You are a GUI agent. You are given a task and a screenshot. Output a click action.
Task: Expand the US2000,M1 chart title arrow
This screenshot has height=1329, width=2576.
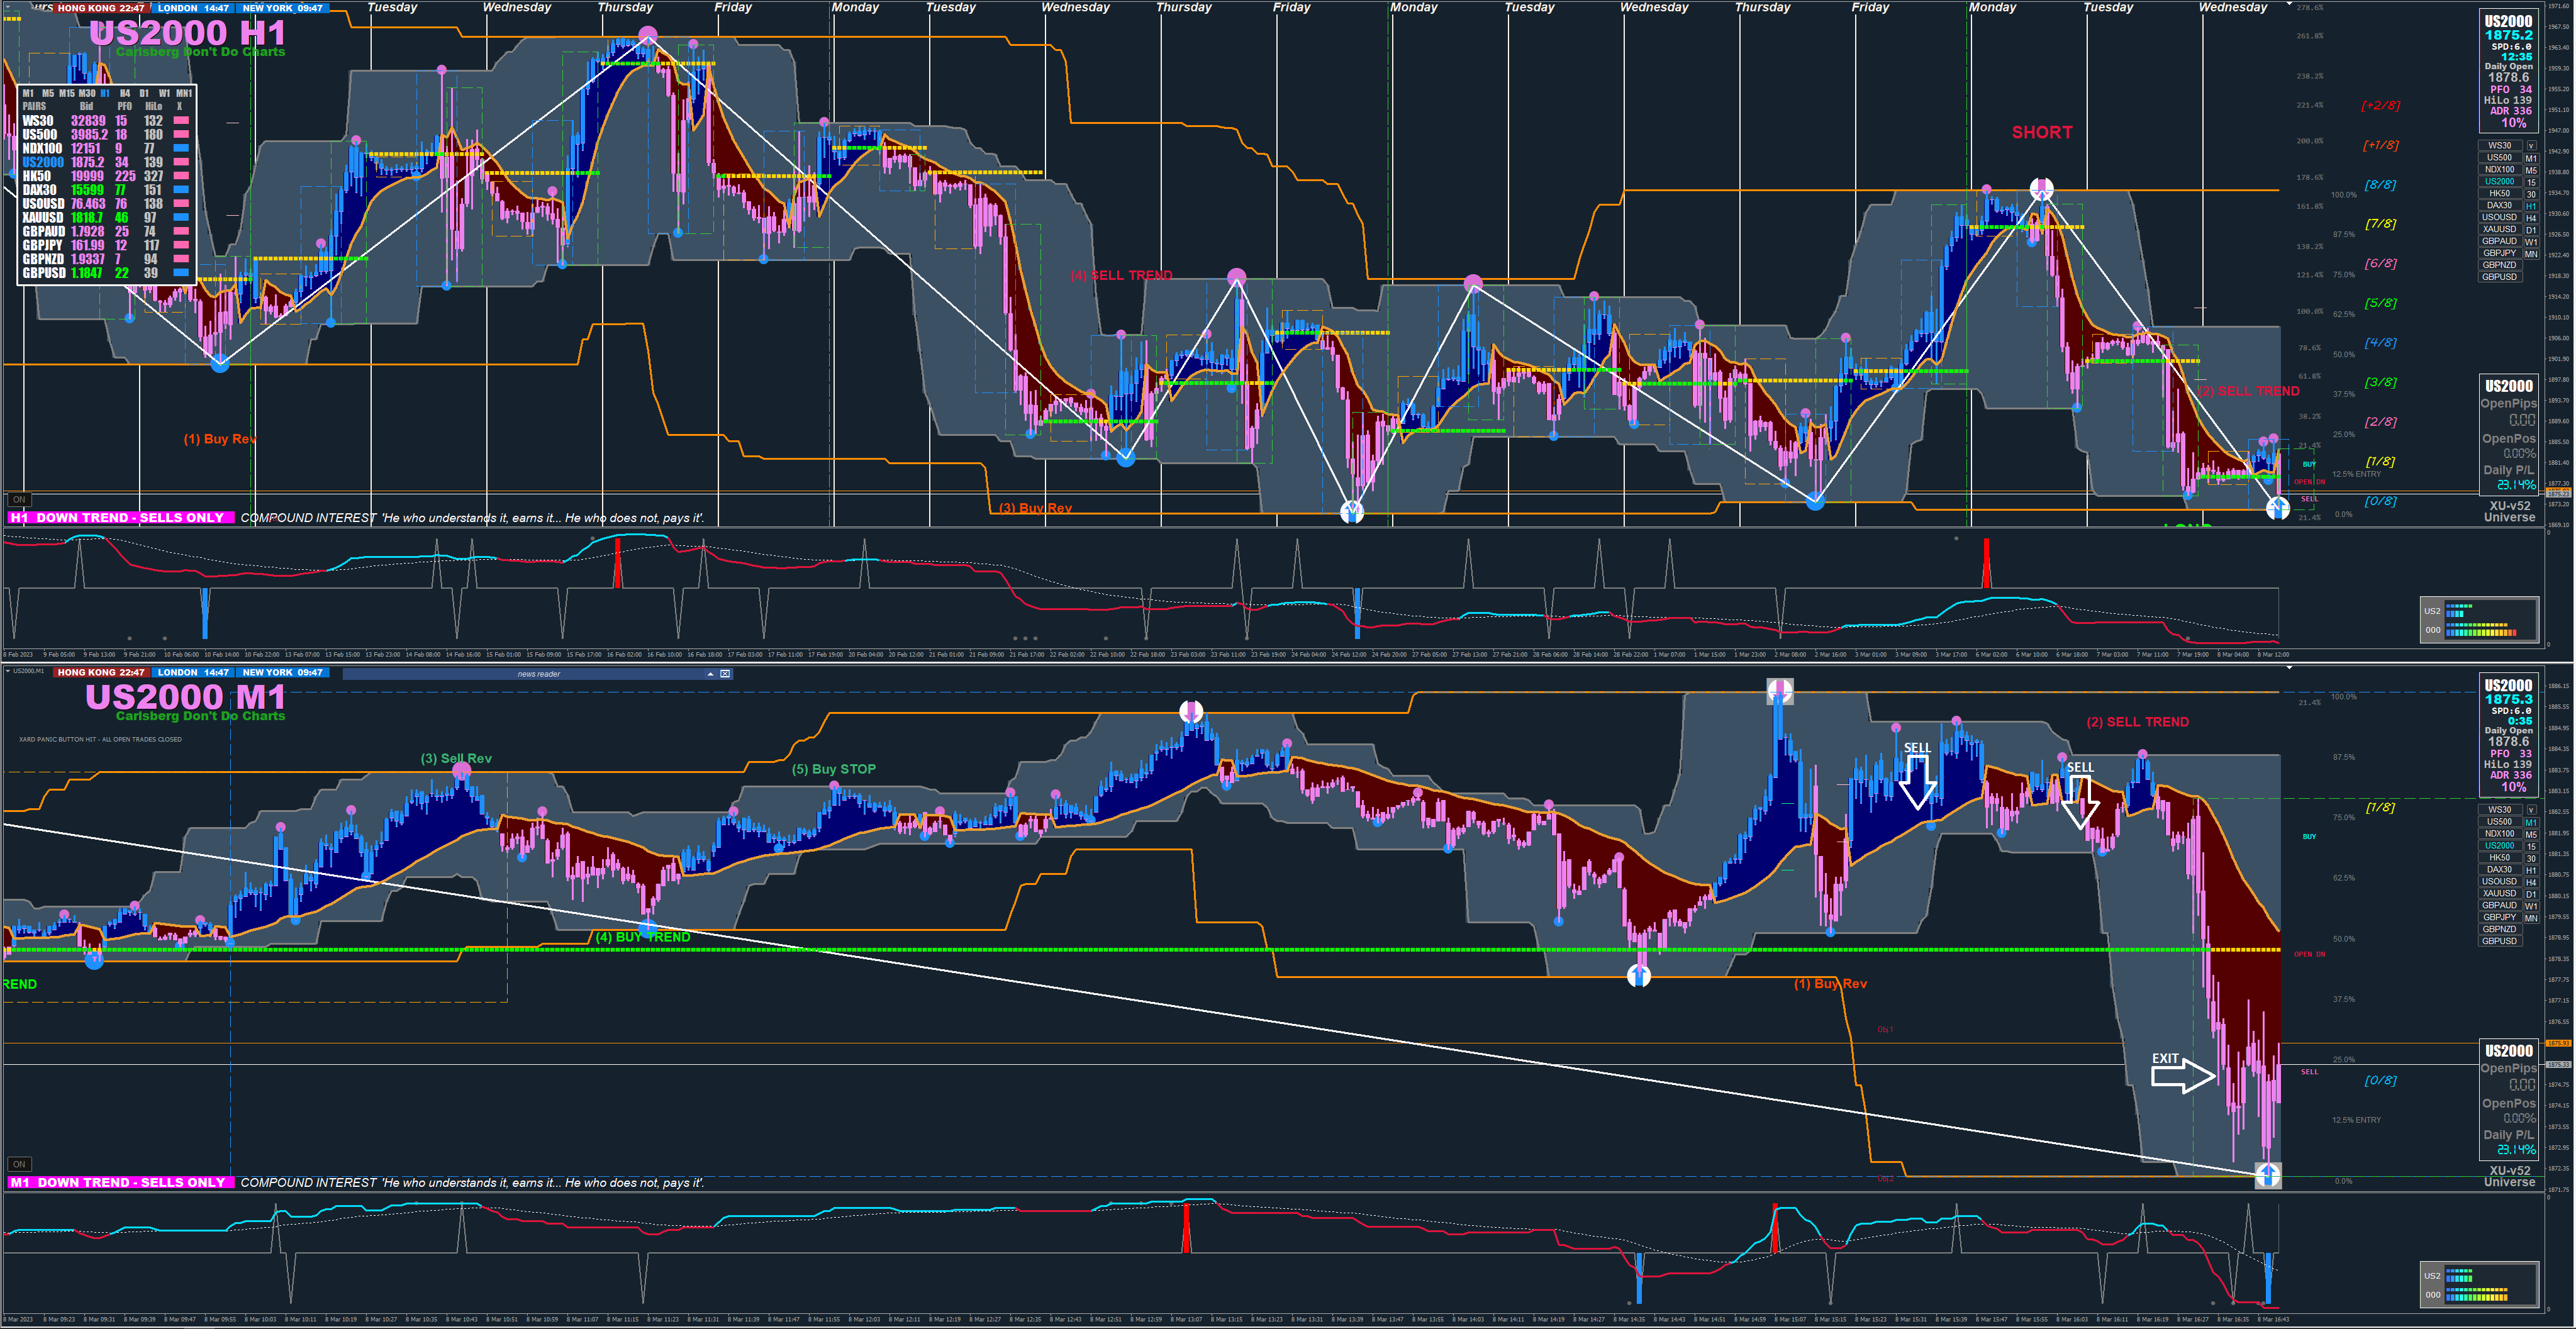click(x=8, y=671)
